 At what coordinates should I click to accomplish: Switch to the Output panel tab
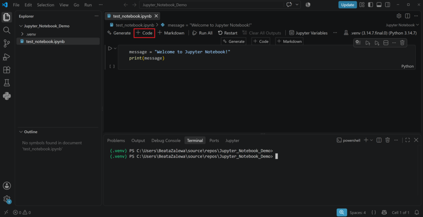pos(138,140)
